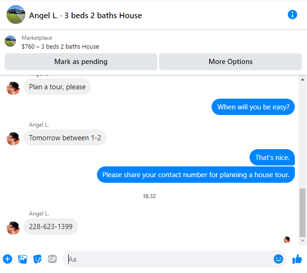Viewport: 307px width, 273px height.
Task: Click the conversation title Angel L. 3 beds
Action: tap(85, 15)
